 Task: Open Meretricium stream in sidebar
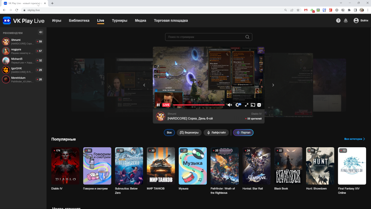(23, 79)
